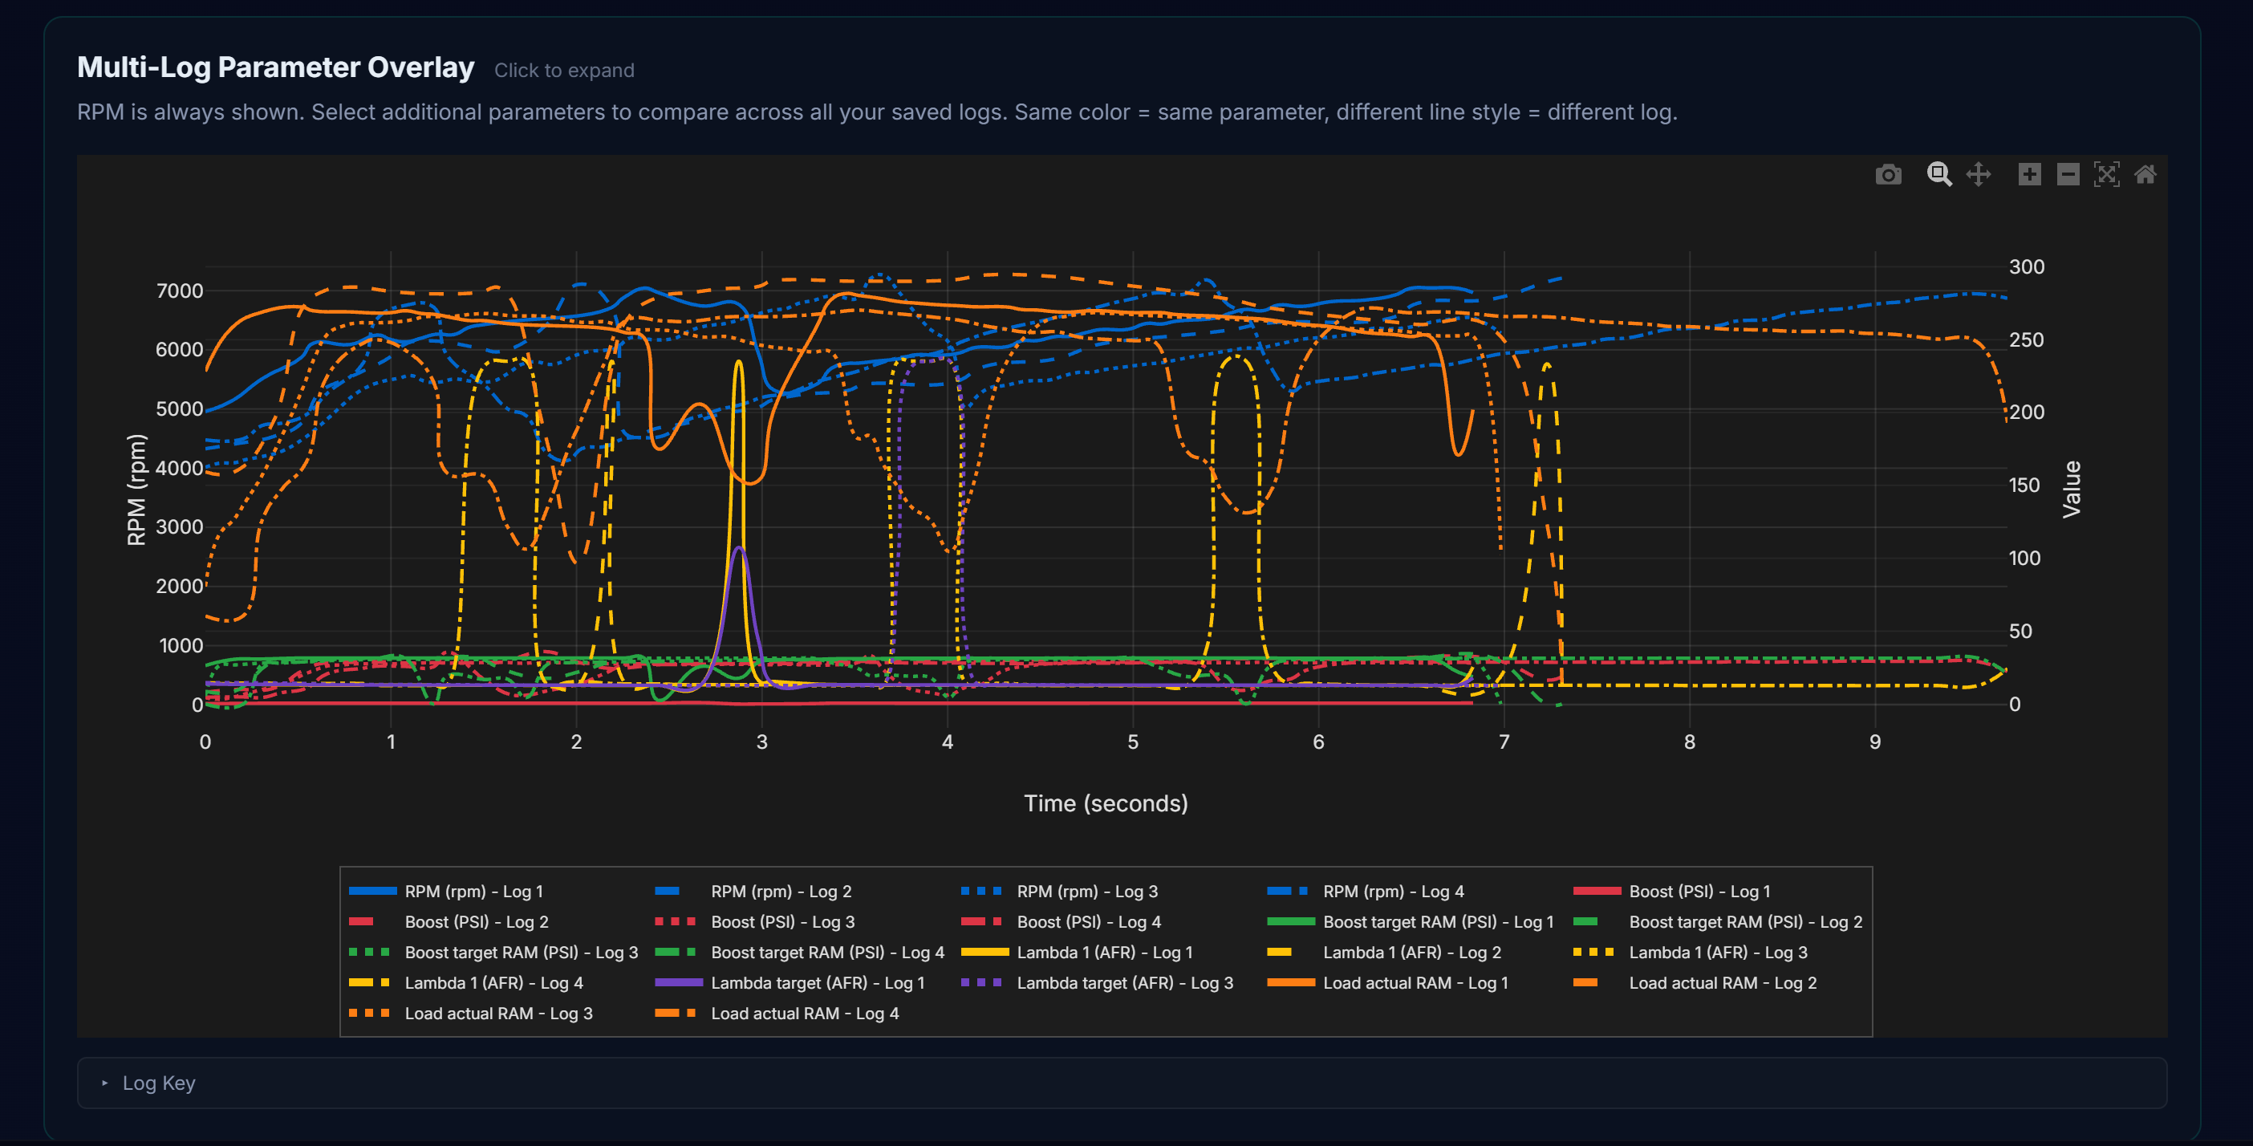
Task: Toggle Lambda 1 (AFR) - Log 1 trace
Action: click(x=1077, y=953)
